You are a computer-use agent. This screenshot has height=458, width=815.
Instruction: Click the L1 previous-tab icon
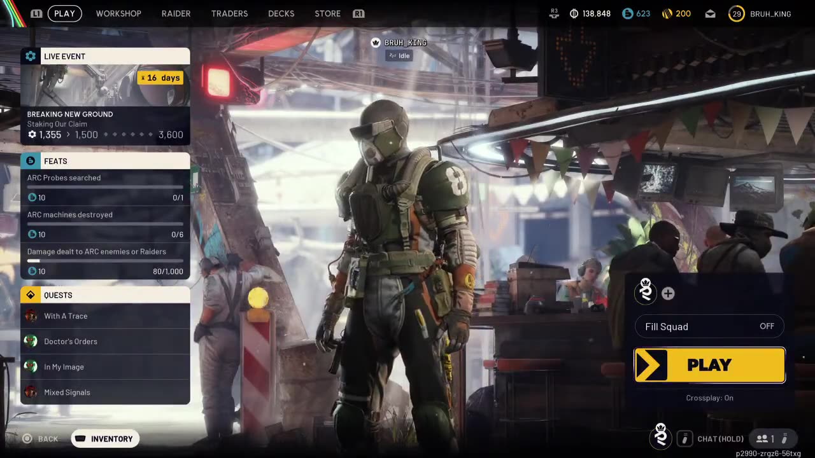point(36,13)
